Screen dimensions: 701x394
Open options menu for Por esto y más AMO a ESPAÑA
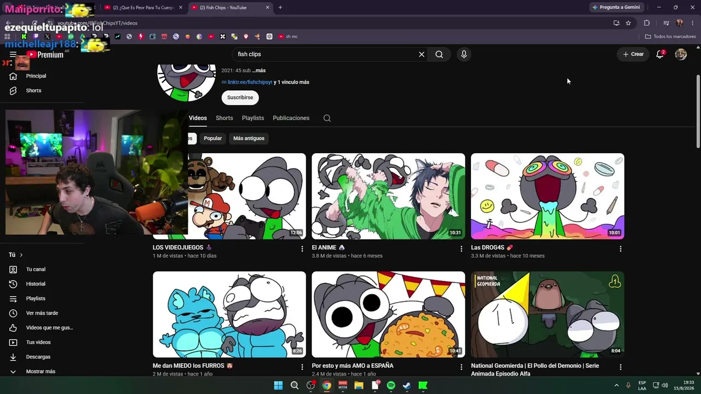click(461, 367)
